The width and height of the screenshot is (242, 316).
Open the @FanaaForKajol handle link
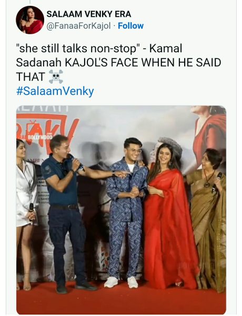79,26
